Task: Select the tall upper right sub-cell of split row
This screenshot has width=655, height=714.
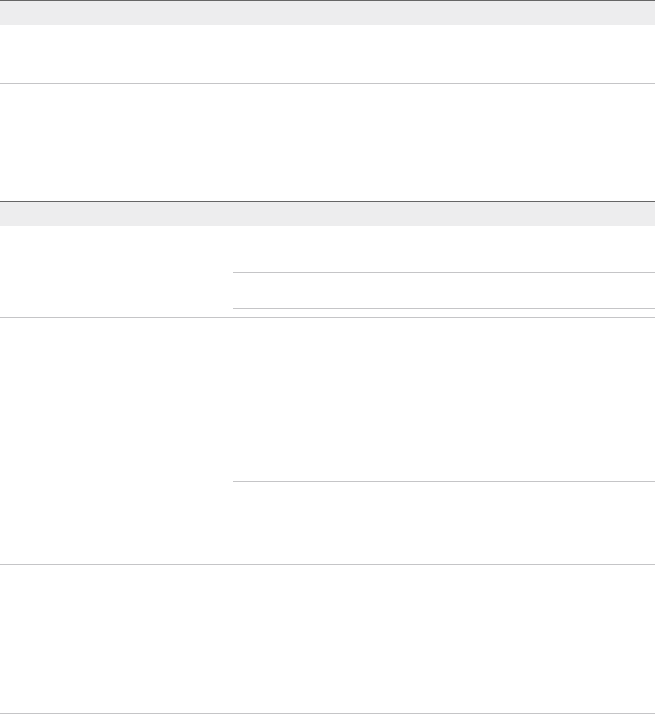Action: tap(444, 440)
